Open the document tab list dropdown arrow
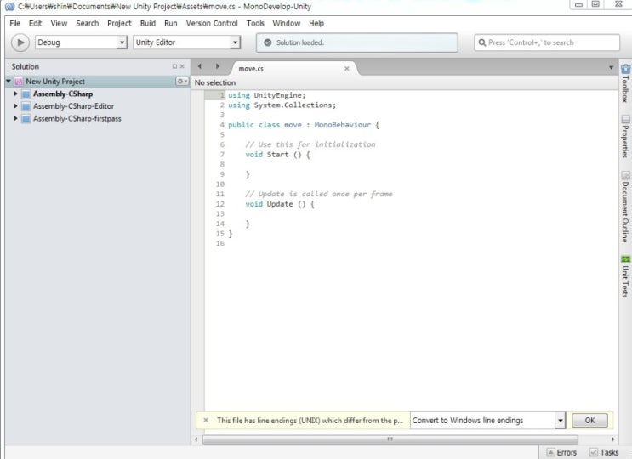The width and height of the screenshot is (632, 459). [x=611, y=68]
